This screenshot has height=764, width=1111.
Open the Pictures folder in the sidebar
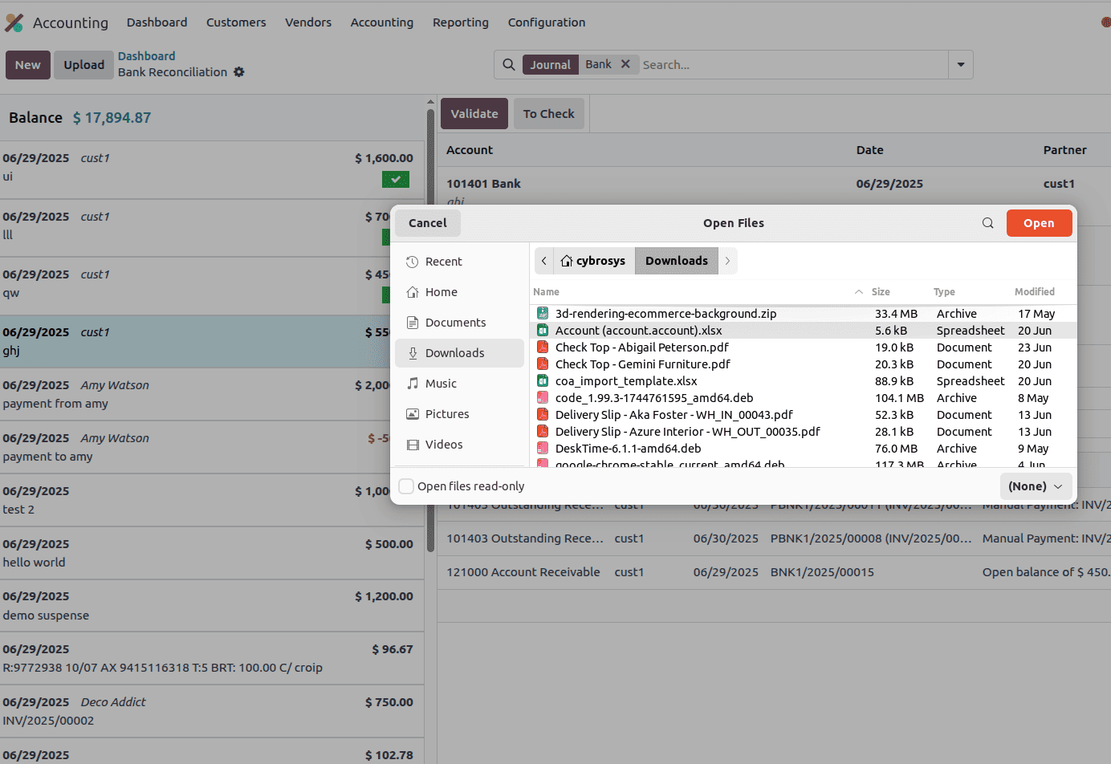point(459,414)
